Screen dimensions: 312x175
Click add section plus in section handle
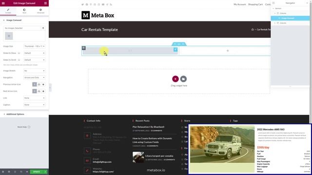175,44
